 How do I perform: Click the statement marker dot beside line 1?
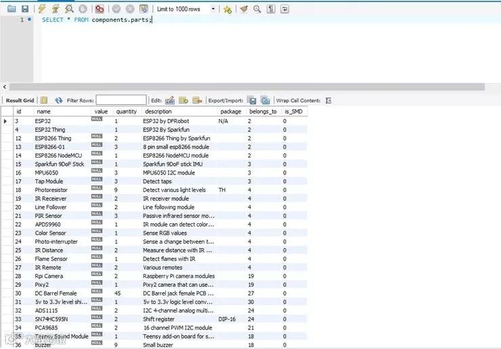tap(29, 20)
